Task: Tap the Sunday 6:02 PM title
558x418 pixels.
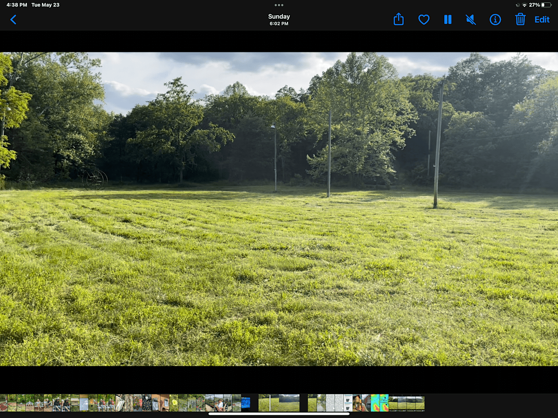Action: click(279, 20)
